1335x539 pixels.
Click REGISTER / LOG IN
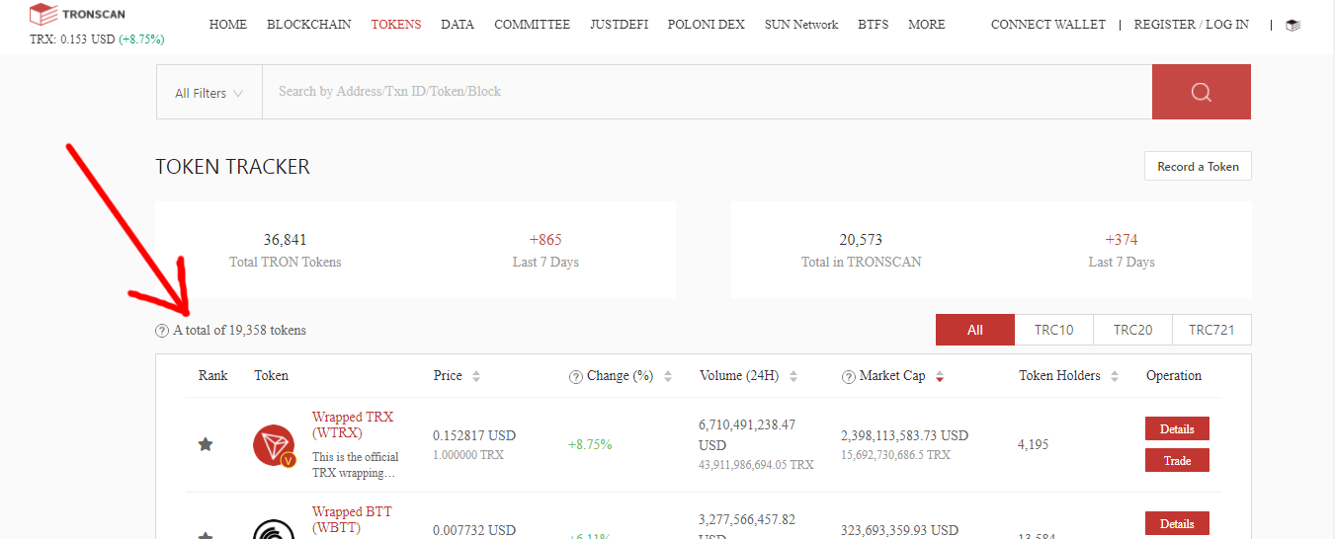(1191, 24)
